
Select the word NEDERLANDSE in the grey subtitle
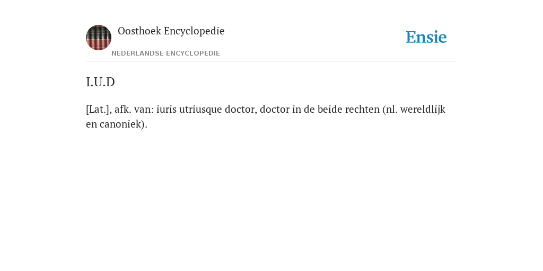pyautogui.click(x=137, y=53)
